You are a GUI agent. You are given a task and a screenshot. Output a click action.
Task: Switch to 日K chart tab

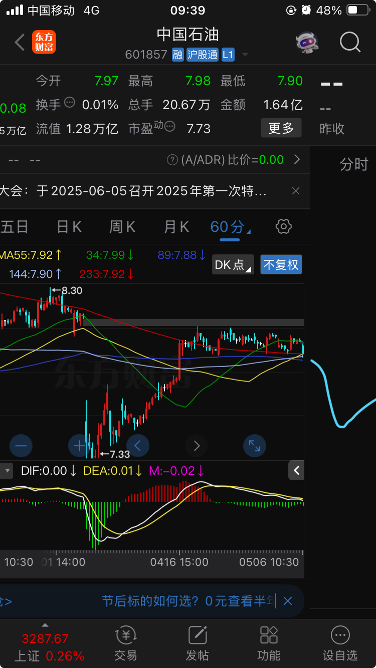pyautogui.click(x=69, y=227)
